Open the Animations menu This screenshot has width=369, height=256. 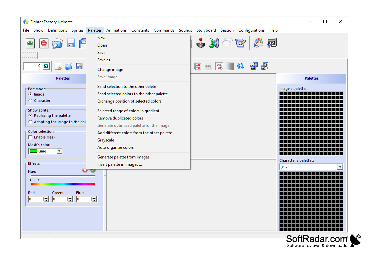click(116, 30)
